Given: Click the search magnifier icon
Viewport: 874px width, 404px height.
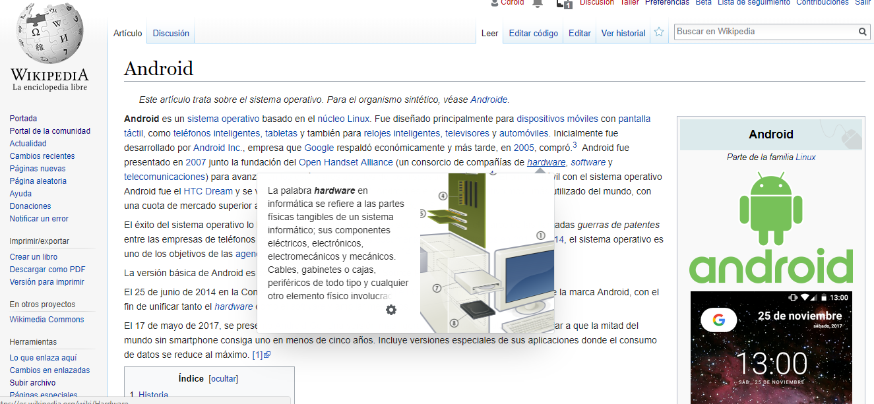Looking at the screenshot, I should coord(863,32).
